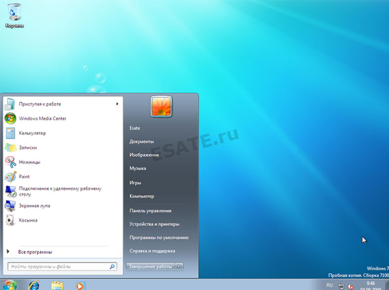Click the search magnifier icon
Screen dimensions: 389x290
[112, 266]
